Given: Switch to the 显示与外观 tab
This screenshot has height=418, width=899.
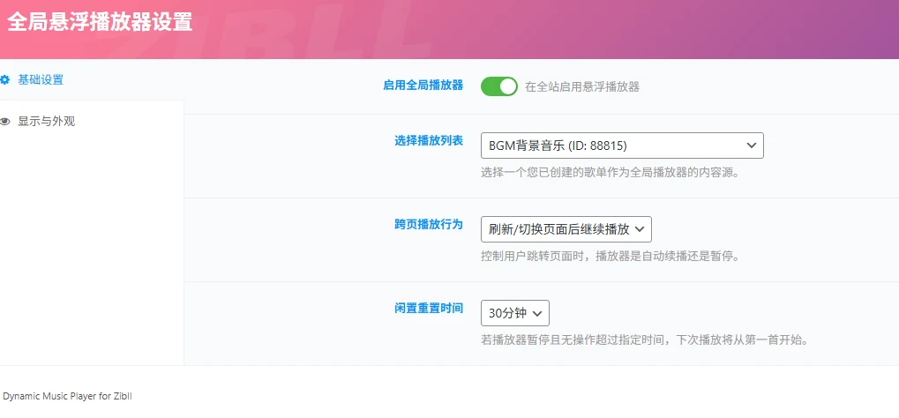Looking at the screenshot, I should 46,122.
